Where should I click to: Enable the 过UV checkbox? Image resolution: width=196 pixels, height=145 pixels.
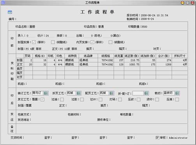coord(101,99)
